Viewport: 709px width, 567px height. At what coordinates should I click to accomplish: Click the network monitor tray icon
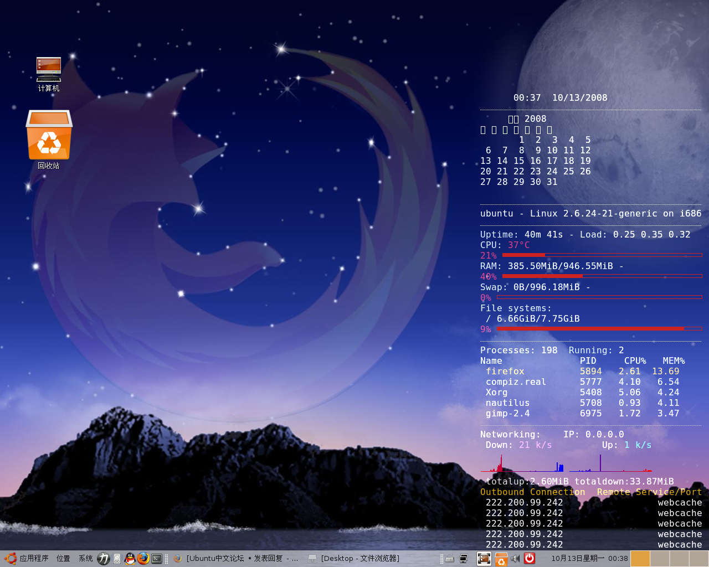(464, 559)
